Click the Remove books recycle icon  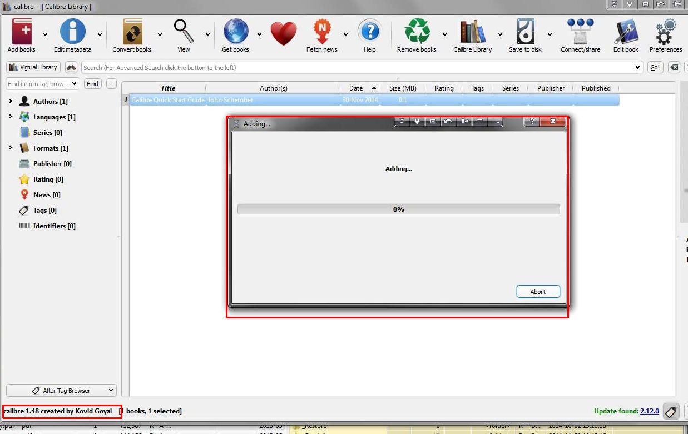click(x=417, y=31)
